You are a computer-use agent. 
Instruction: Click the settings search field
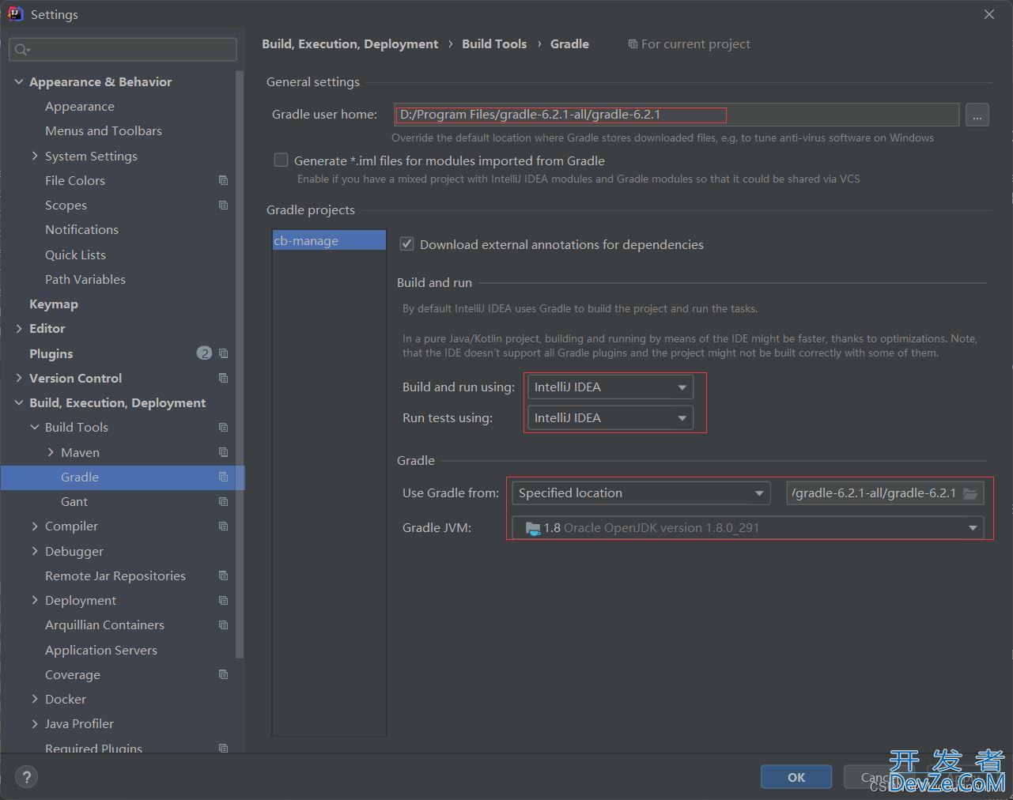click(123, 50)
